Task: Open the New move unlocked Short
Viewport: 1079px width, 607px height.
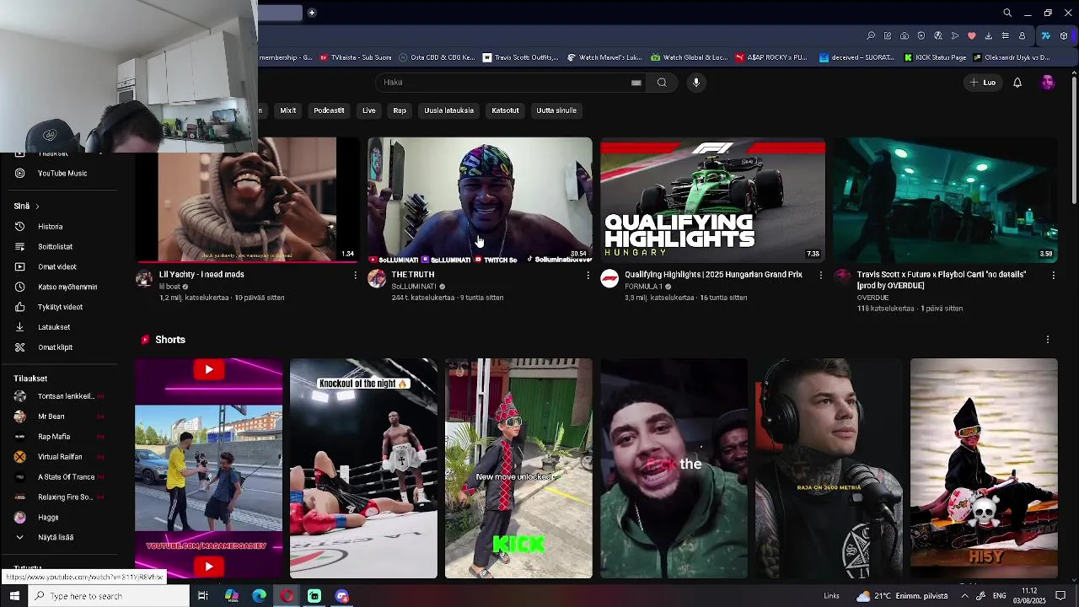Action: (x=518, y=468)
